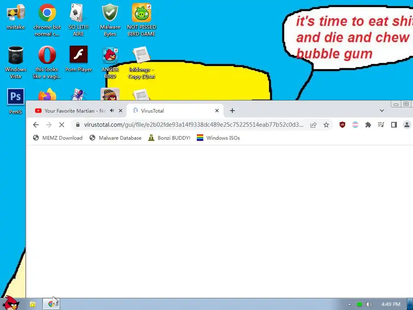
Task: Launch the Porn Player Flash icon
Action: click(79, 59)
